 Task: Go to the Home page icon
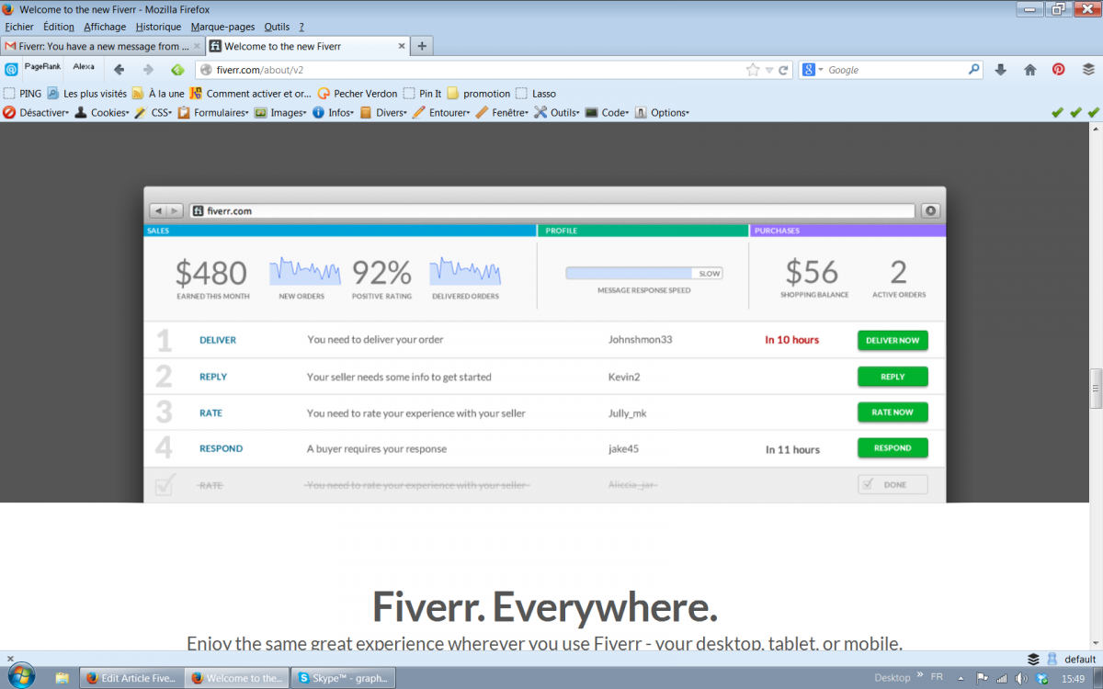pos(1030,70)
